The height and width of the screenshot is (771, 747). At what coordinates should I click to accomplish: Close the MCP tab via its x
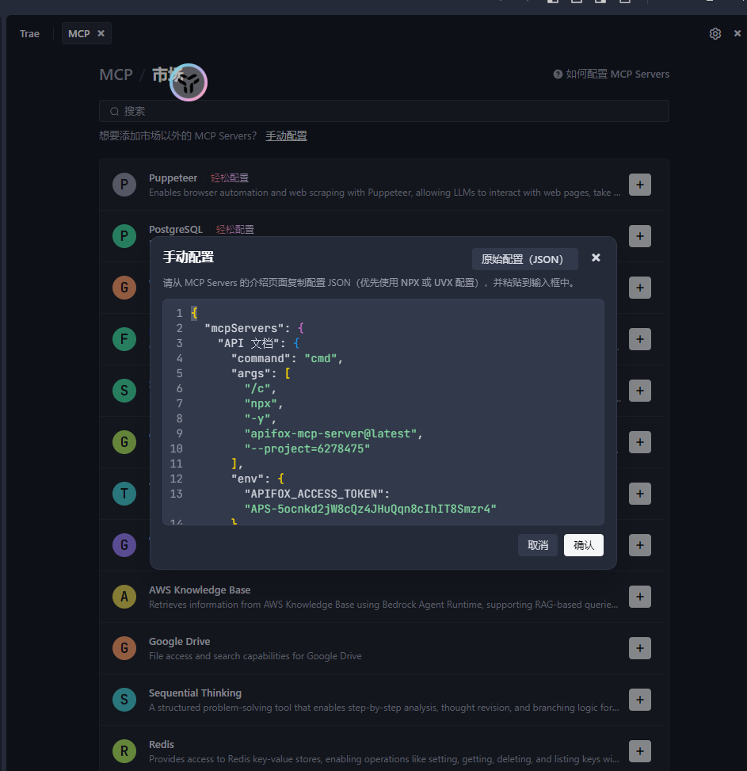pos(101,33)
